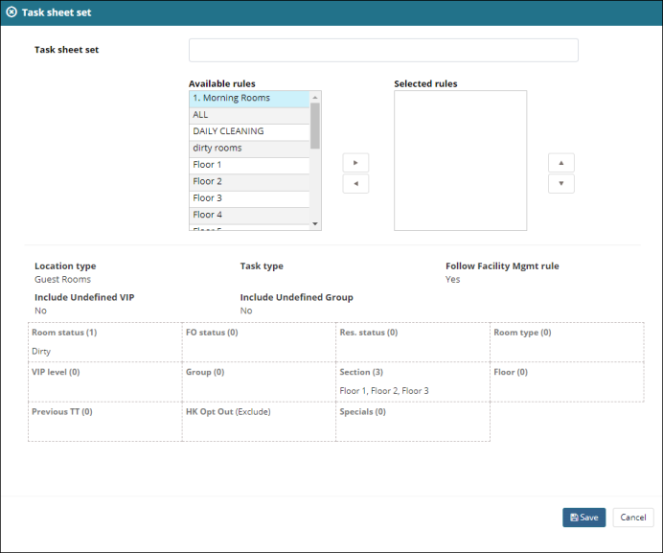Select the ALL rule
Viewport: 663px width, 553px height.
249,115
